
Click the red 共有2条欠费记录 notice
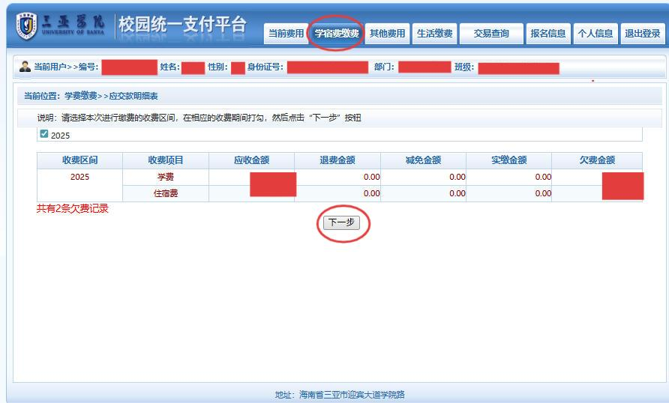(73, 209)
